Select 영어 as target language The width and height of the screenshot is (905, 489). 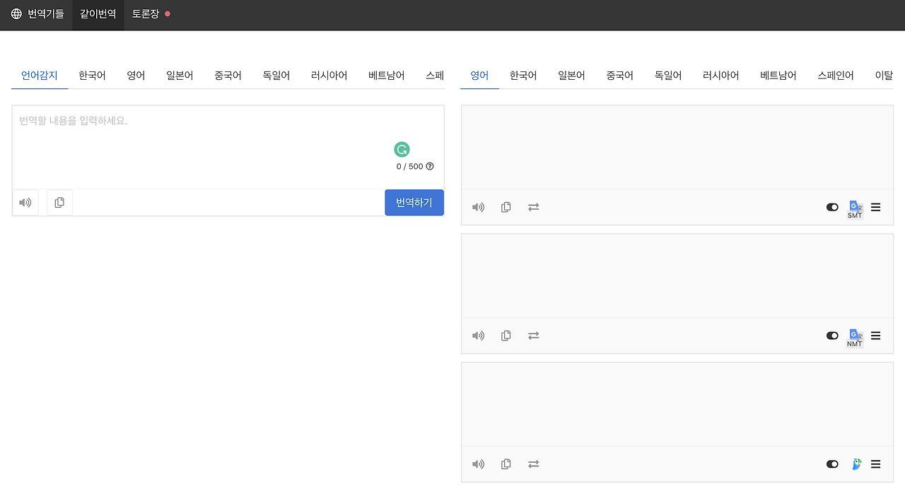click(x=479, y=76)
